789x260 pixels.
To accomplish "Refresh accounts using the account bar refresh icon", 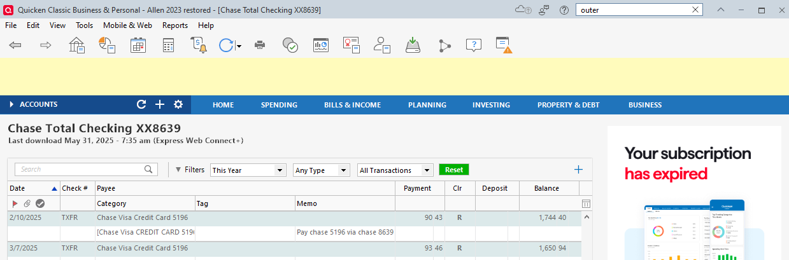I will 141,105.
